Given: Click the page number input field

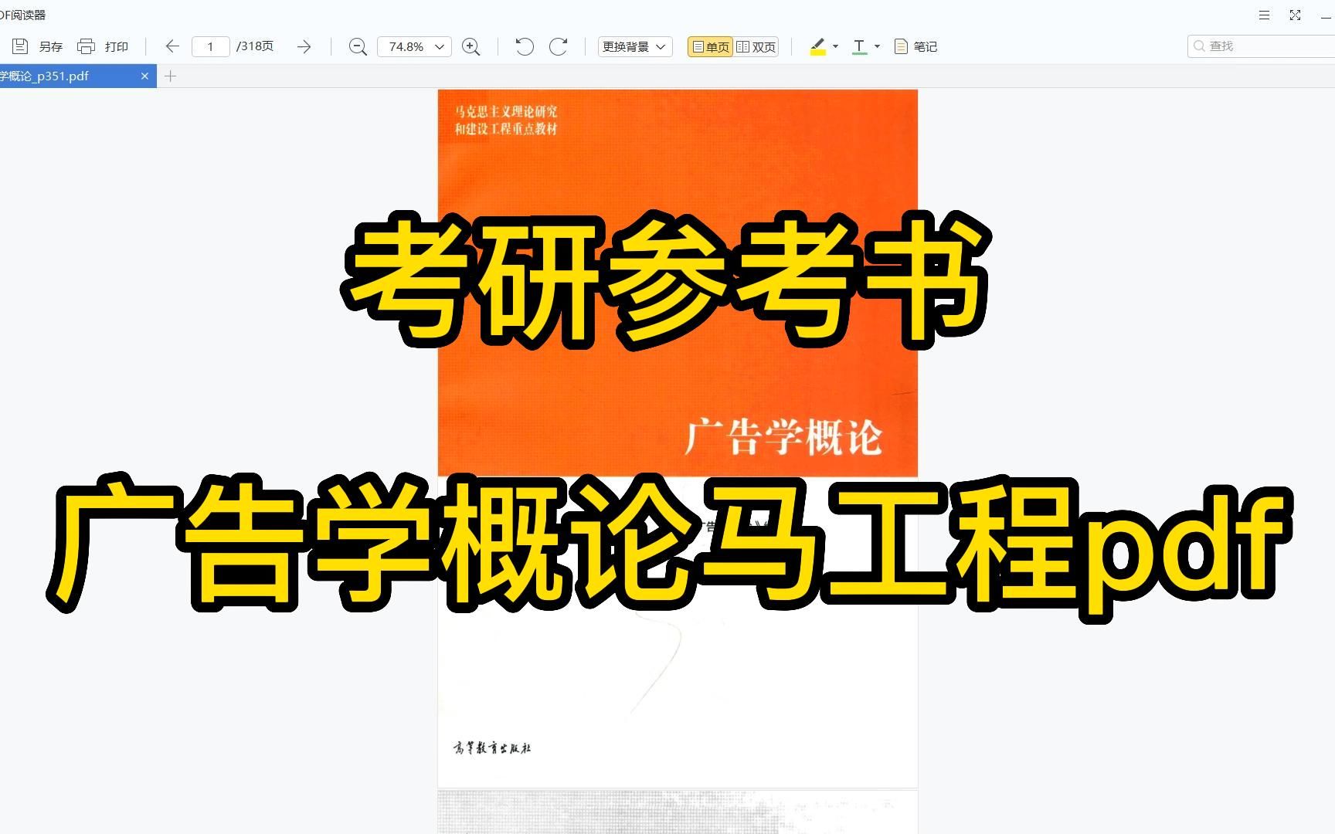Looking at the screenshot, I should click(210, 46).
